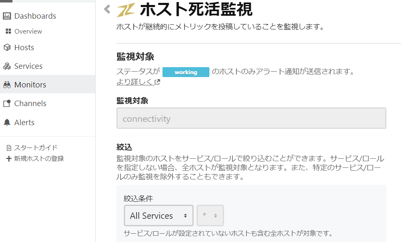
Task: Open the All Services dropdown
Action: [x=159, y=215]
